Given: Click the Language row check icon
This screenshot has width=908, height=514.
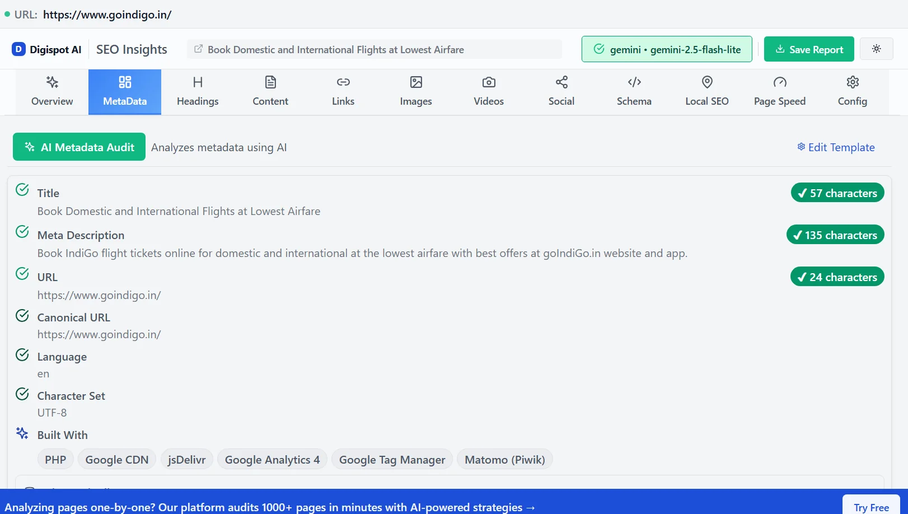Looking at the screenshot, I should click(x=22, y=355).
